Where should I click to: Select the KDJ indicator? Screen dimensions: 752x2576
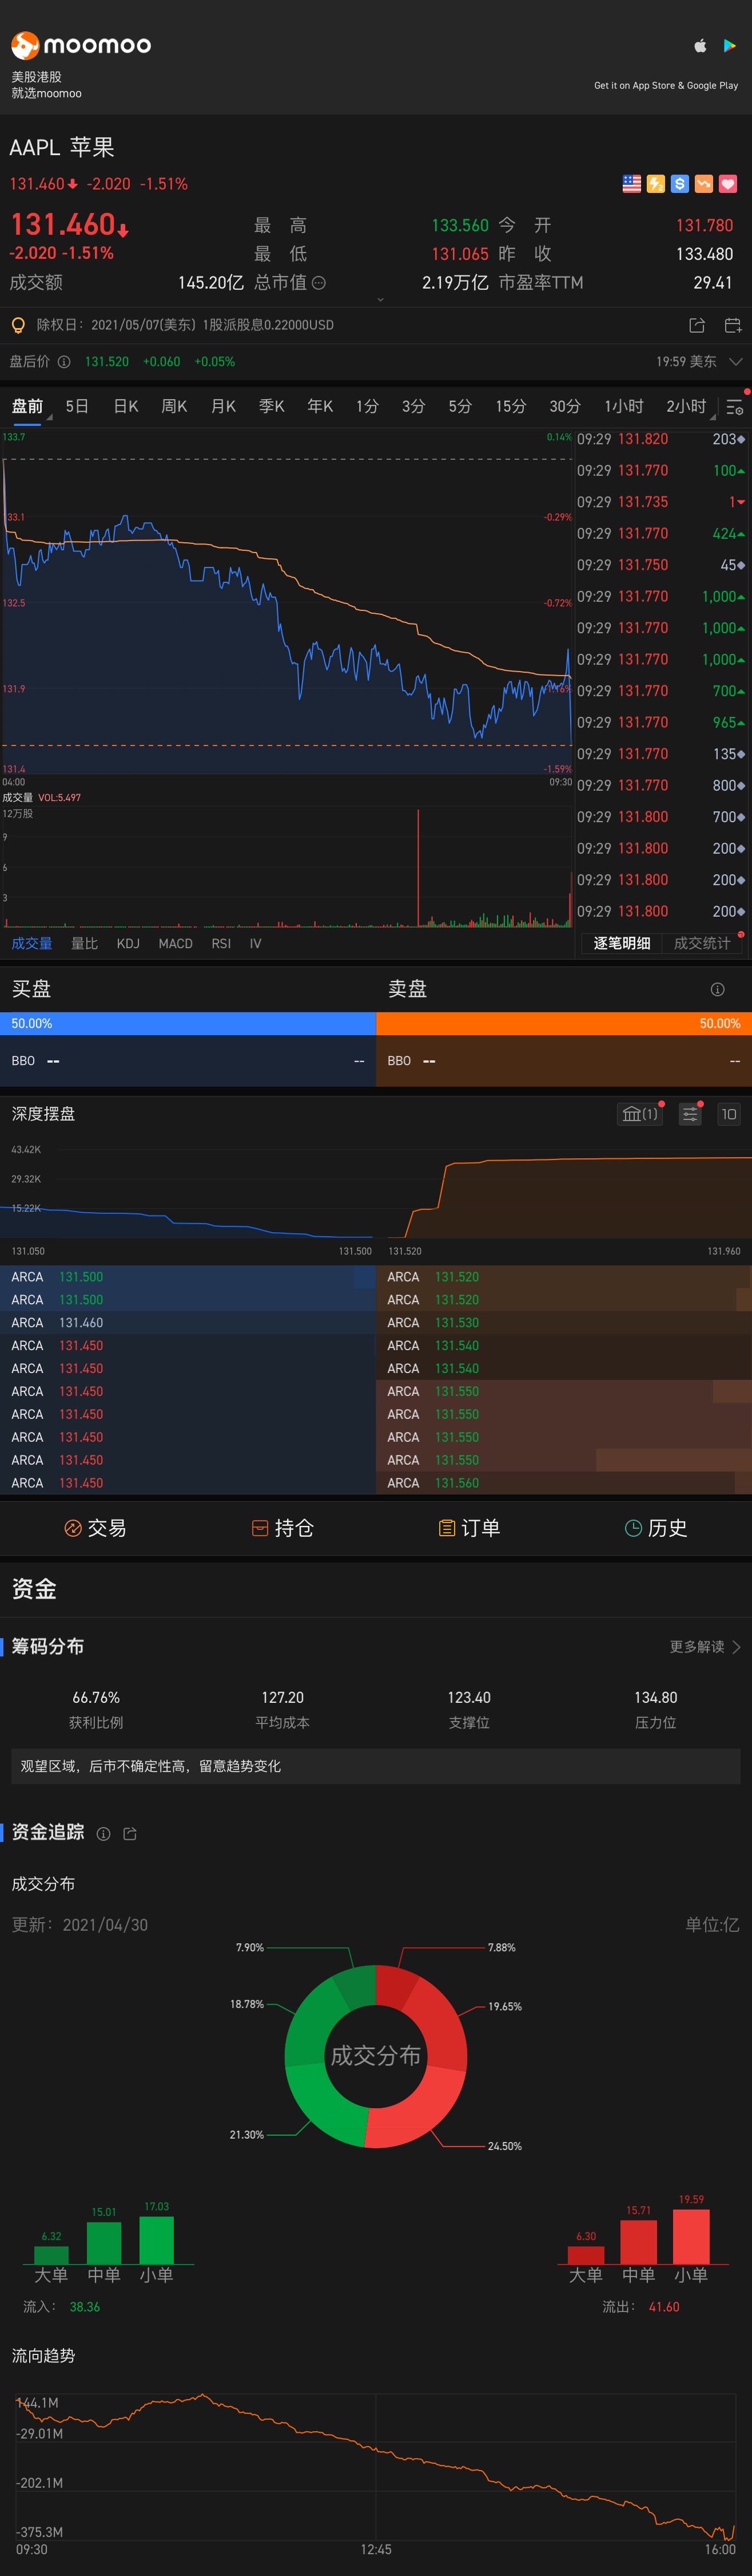tap(128, 943)
